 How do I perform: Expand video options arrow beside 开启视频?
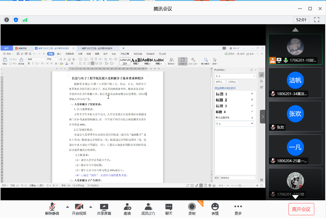coord(91,206)
